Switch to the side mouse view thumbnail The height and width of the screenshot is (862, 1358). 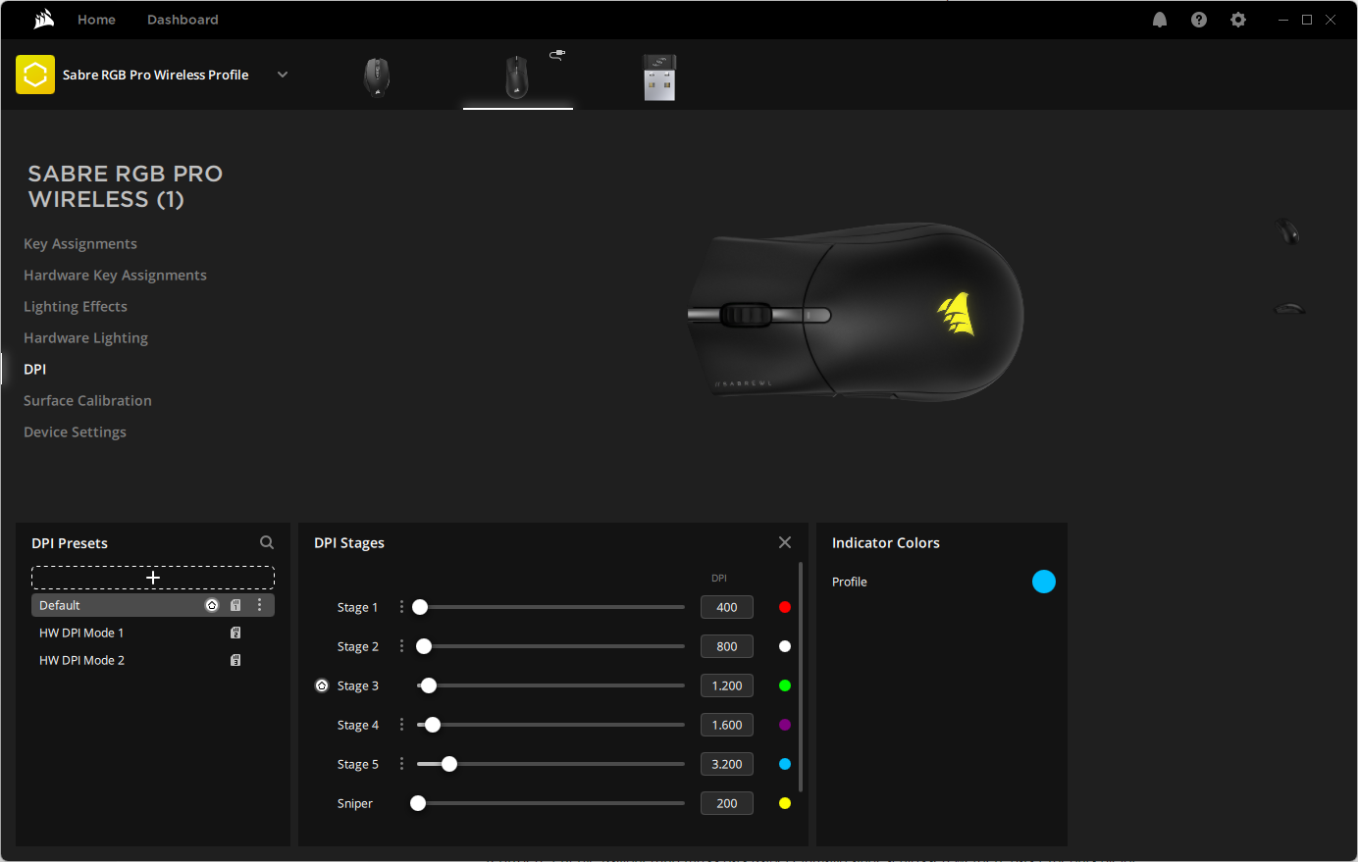point(1289,309)
